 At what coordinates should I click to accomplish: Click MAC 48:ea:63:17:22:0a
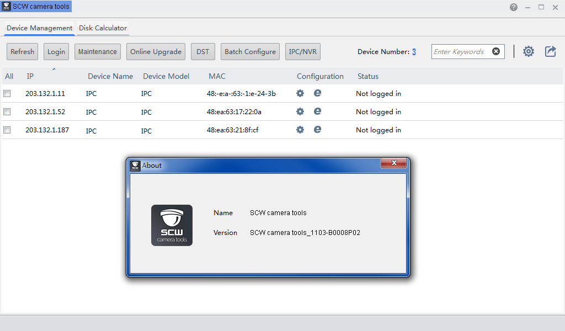pos(234,112)
